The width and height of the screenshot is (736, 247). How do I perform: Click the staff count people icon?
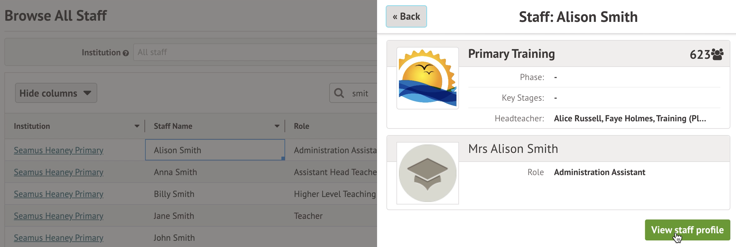[x=717, y=54]
